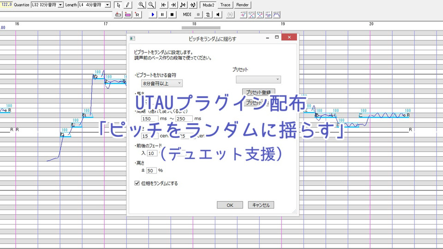443x249 pixels.
Task: Click the ACPT crossfade icon
Action: (x=243, y=14)
